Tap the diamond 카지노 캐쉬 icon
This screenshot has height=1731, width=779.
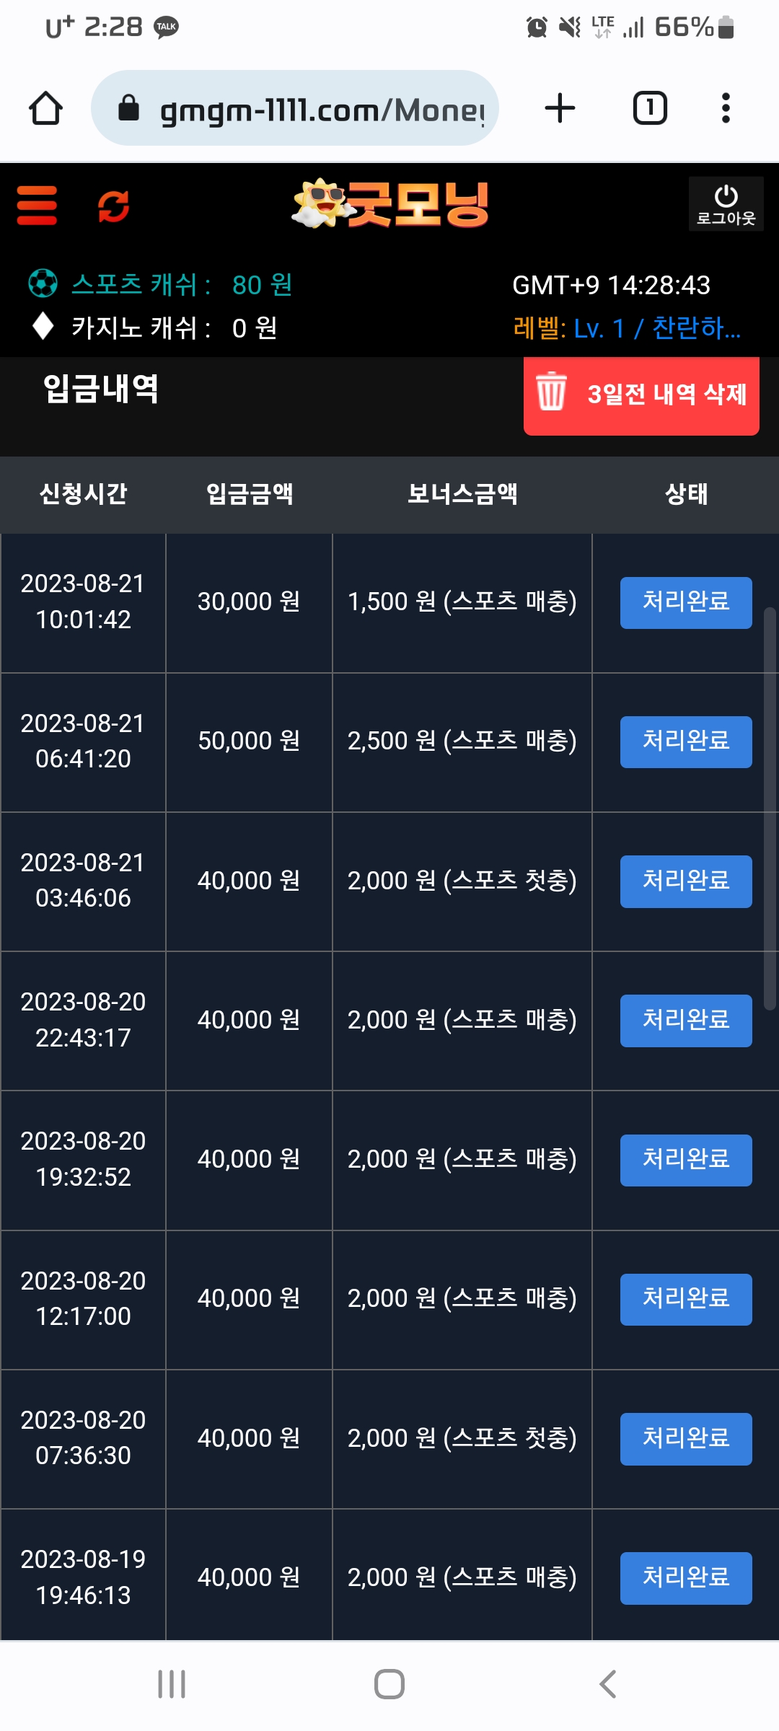pos(43,326)
